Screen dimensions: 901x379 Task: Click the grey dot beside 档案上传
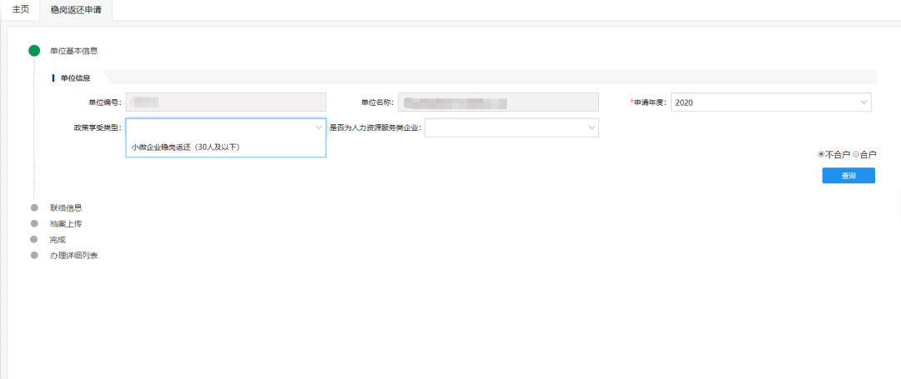pyautogui.click(x=34, y=223)
